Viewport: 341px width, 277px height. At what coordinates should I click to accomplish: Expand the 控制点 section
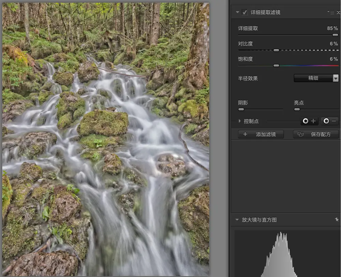pos(239,121)
